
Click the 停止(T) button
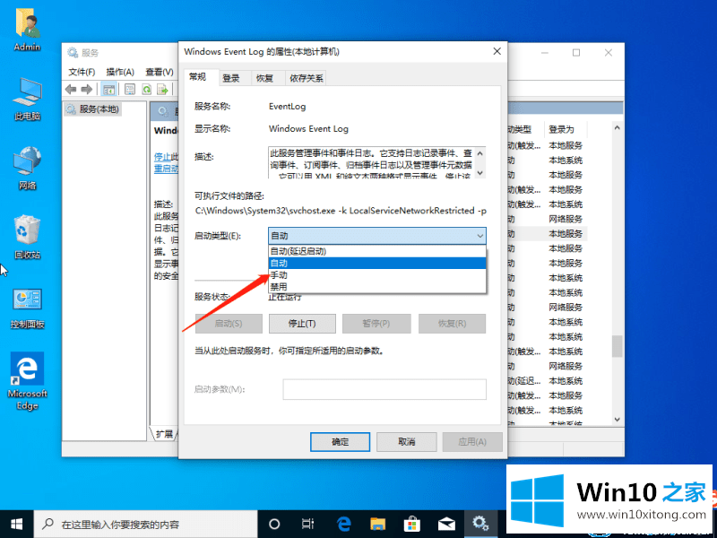click(302, 324)
